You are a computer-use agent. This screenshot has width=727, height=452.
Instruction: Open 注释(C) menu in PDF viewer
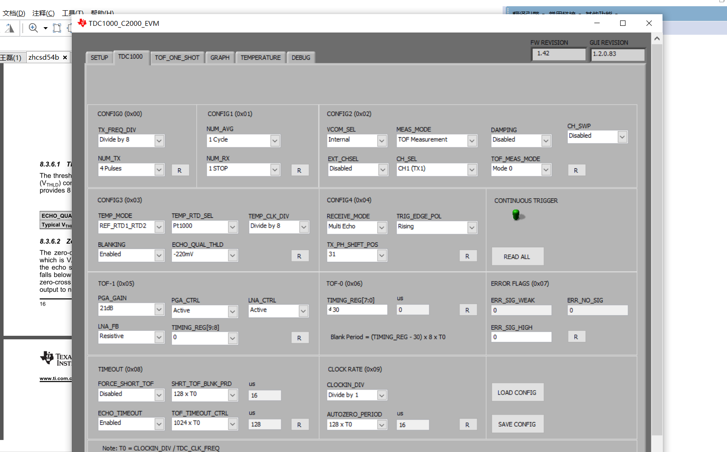click(44, 13)
